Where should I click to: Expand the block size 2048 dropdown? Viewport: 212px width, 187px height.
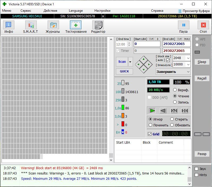(188, 58)
